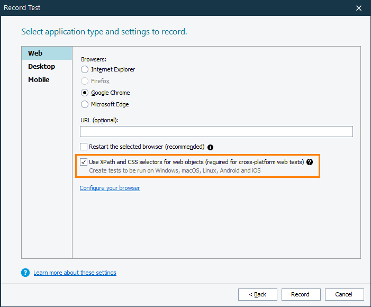Image resolution: width=371 pixels, height=307 pixels.
Task: Select the Firefox browser option
Action: pyautogui.click(x=85, y=81)
